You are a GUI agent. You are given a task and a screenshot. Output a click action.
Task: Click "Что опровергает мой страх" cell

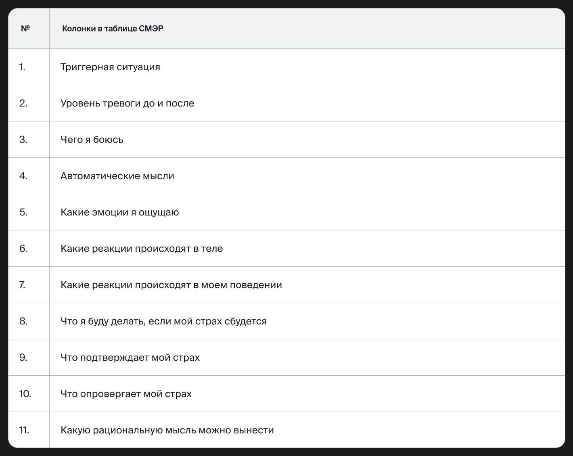[x=126, y=394]
